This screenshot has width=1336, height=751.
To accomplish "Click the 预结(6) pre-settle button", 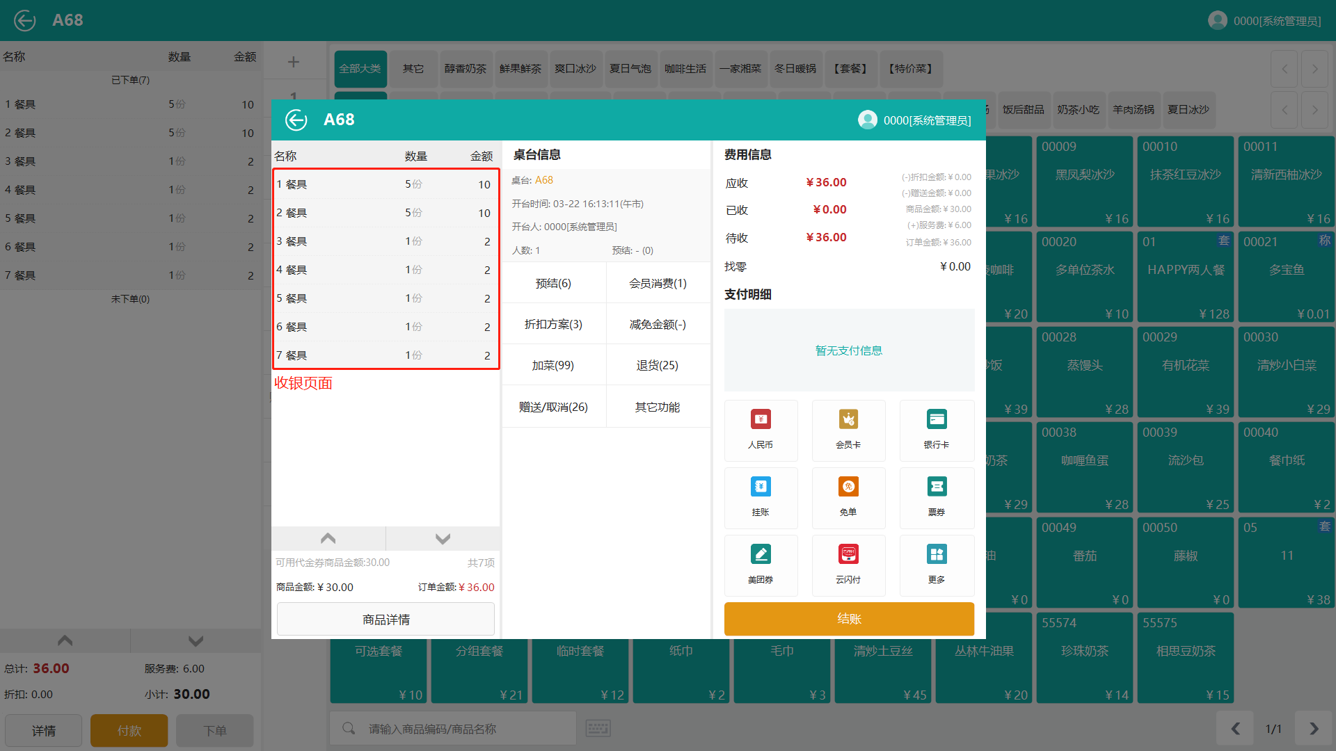I will tap(553, 283).
